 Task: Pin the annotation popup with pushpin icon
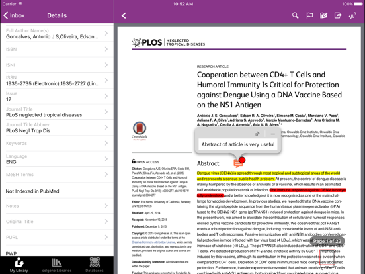[257, 134]
